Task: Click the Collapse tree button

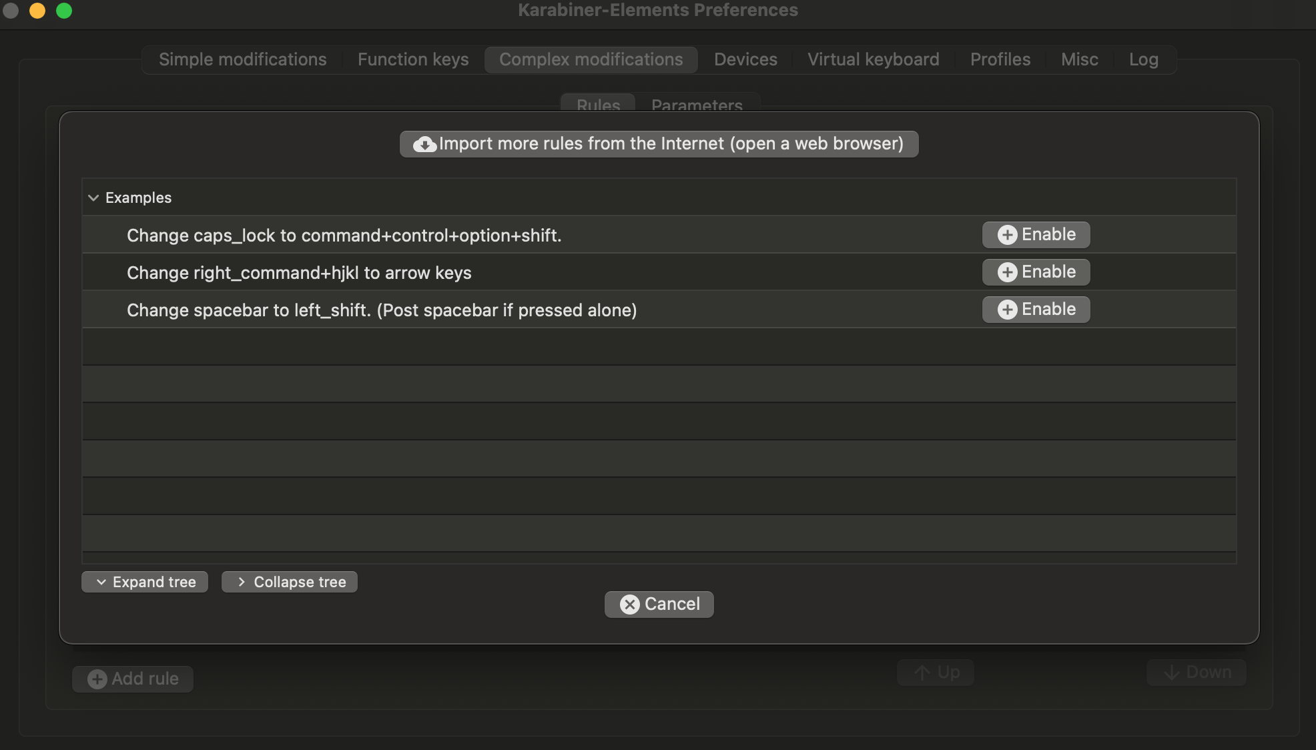Action: tap(290, 582)
